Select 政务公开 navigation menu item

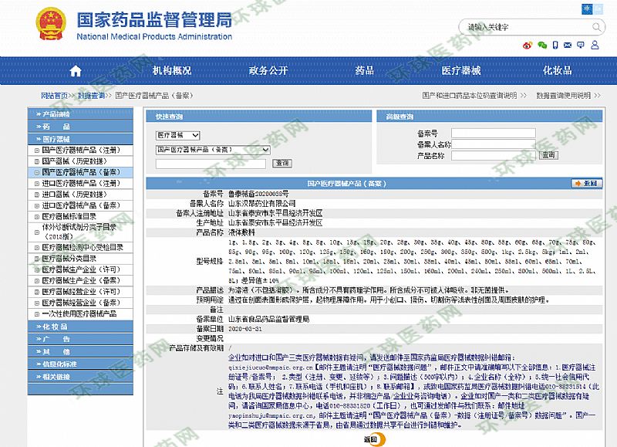tap(268, 70)
